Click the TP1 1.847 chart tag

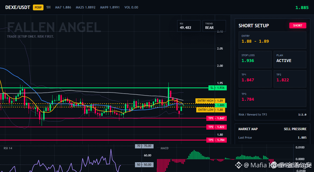click(216, 118)
